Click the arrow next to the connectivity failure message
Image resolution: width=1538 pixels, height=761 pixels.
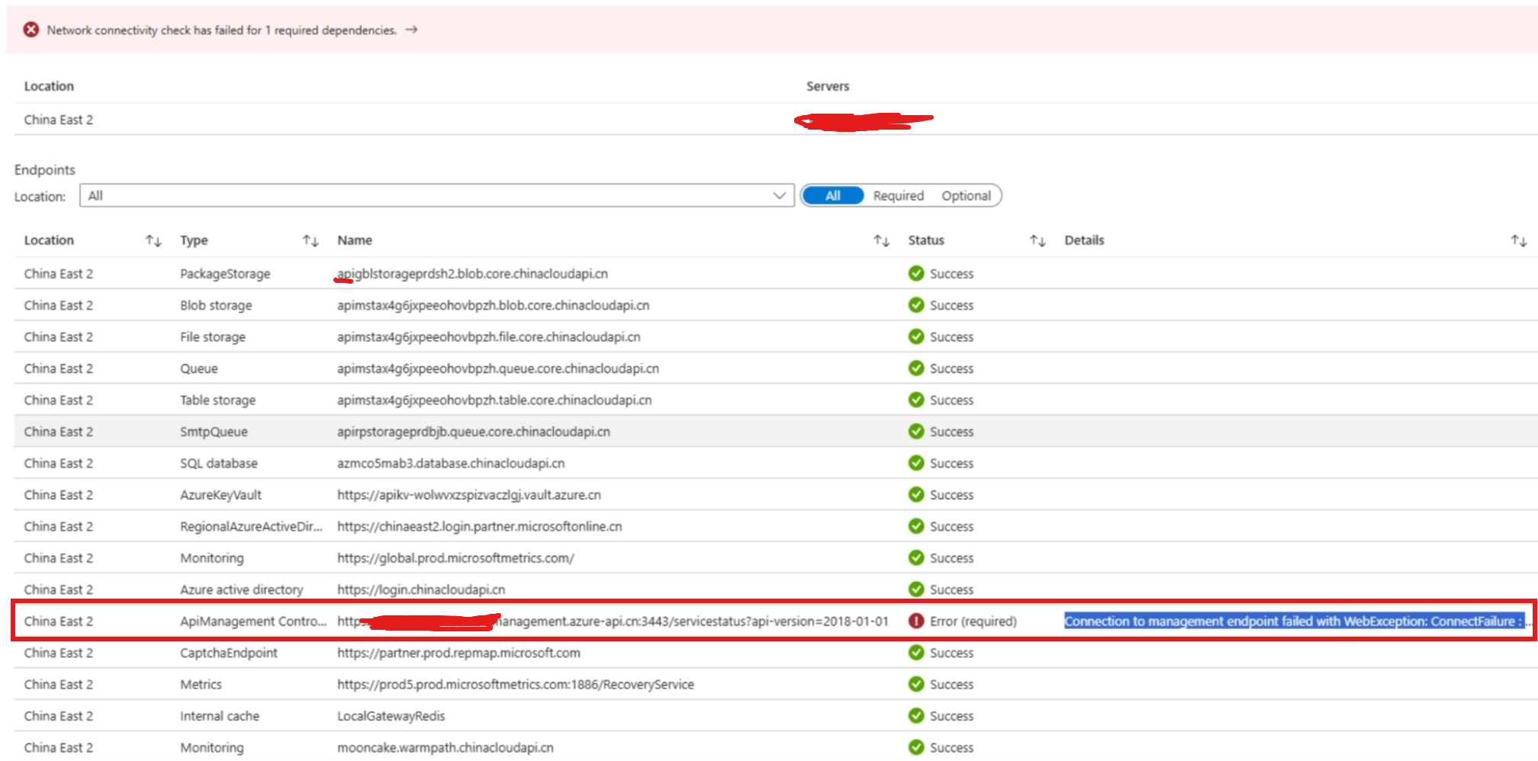tap(412, 30)
